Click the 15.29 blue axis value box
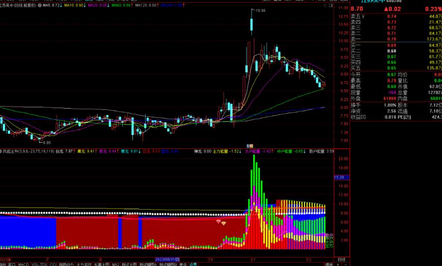Image resolution: width=442 pixels, height=266 pixels. (x=341, y=178)
